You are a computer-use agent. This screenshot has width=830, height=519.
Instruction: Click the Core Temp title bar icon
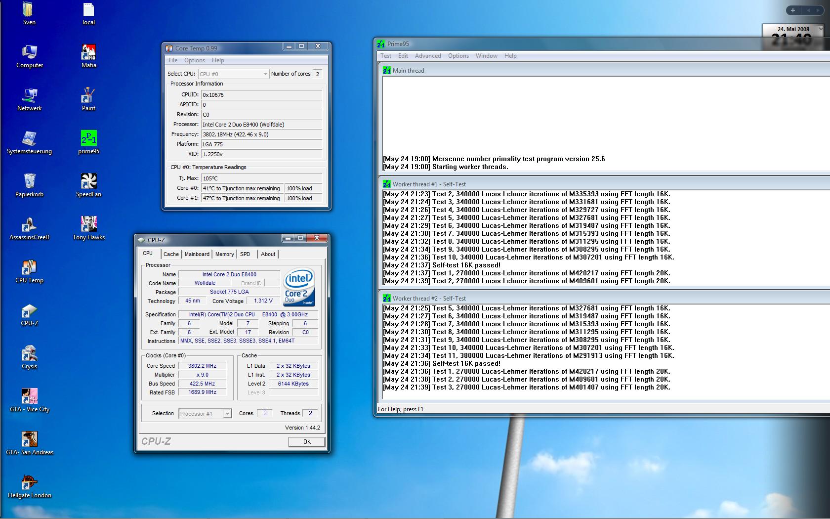tap(169, 48)
